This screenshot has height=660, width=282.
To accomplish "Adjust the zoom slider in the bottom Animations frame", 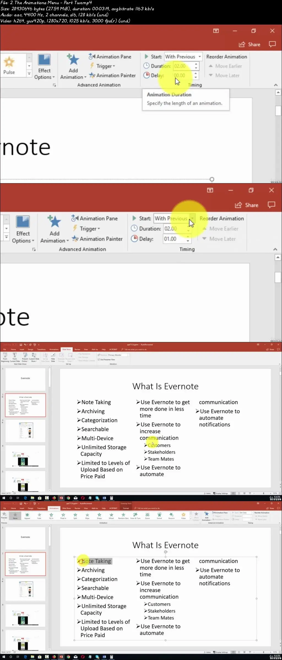I will click(263, 652).
